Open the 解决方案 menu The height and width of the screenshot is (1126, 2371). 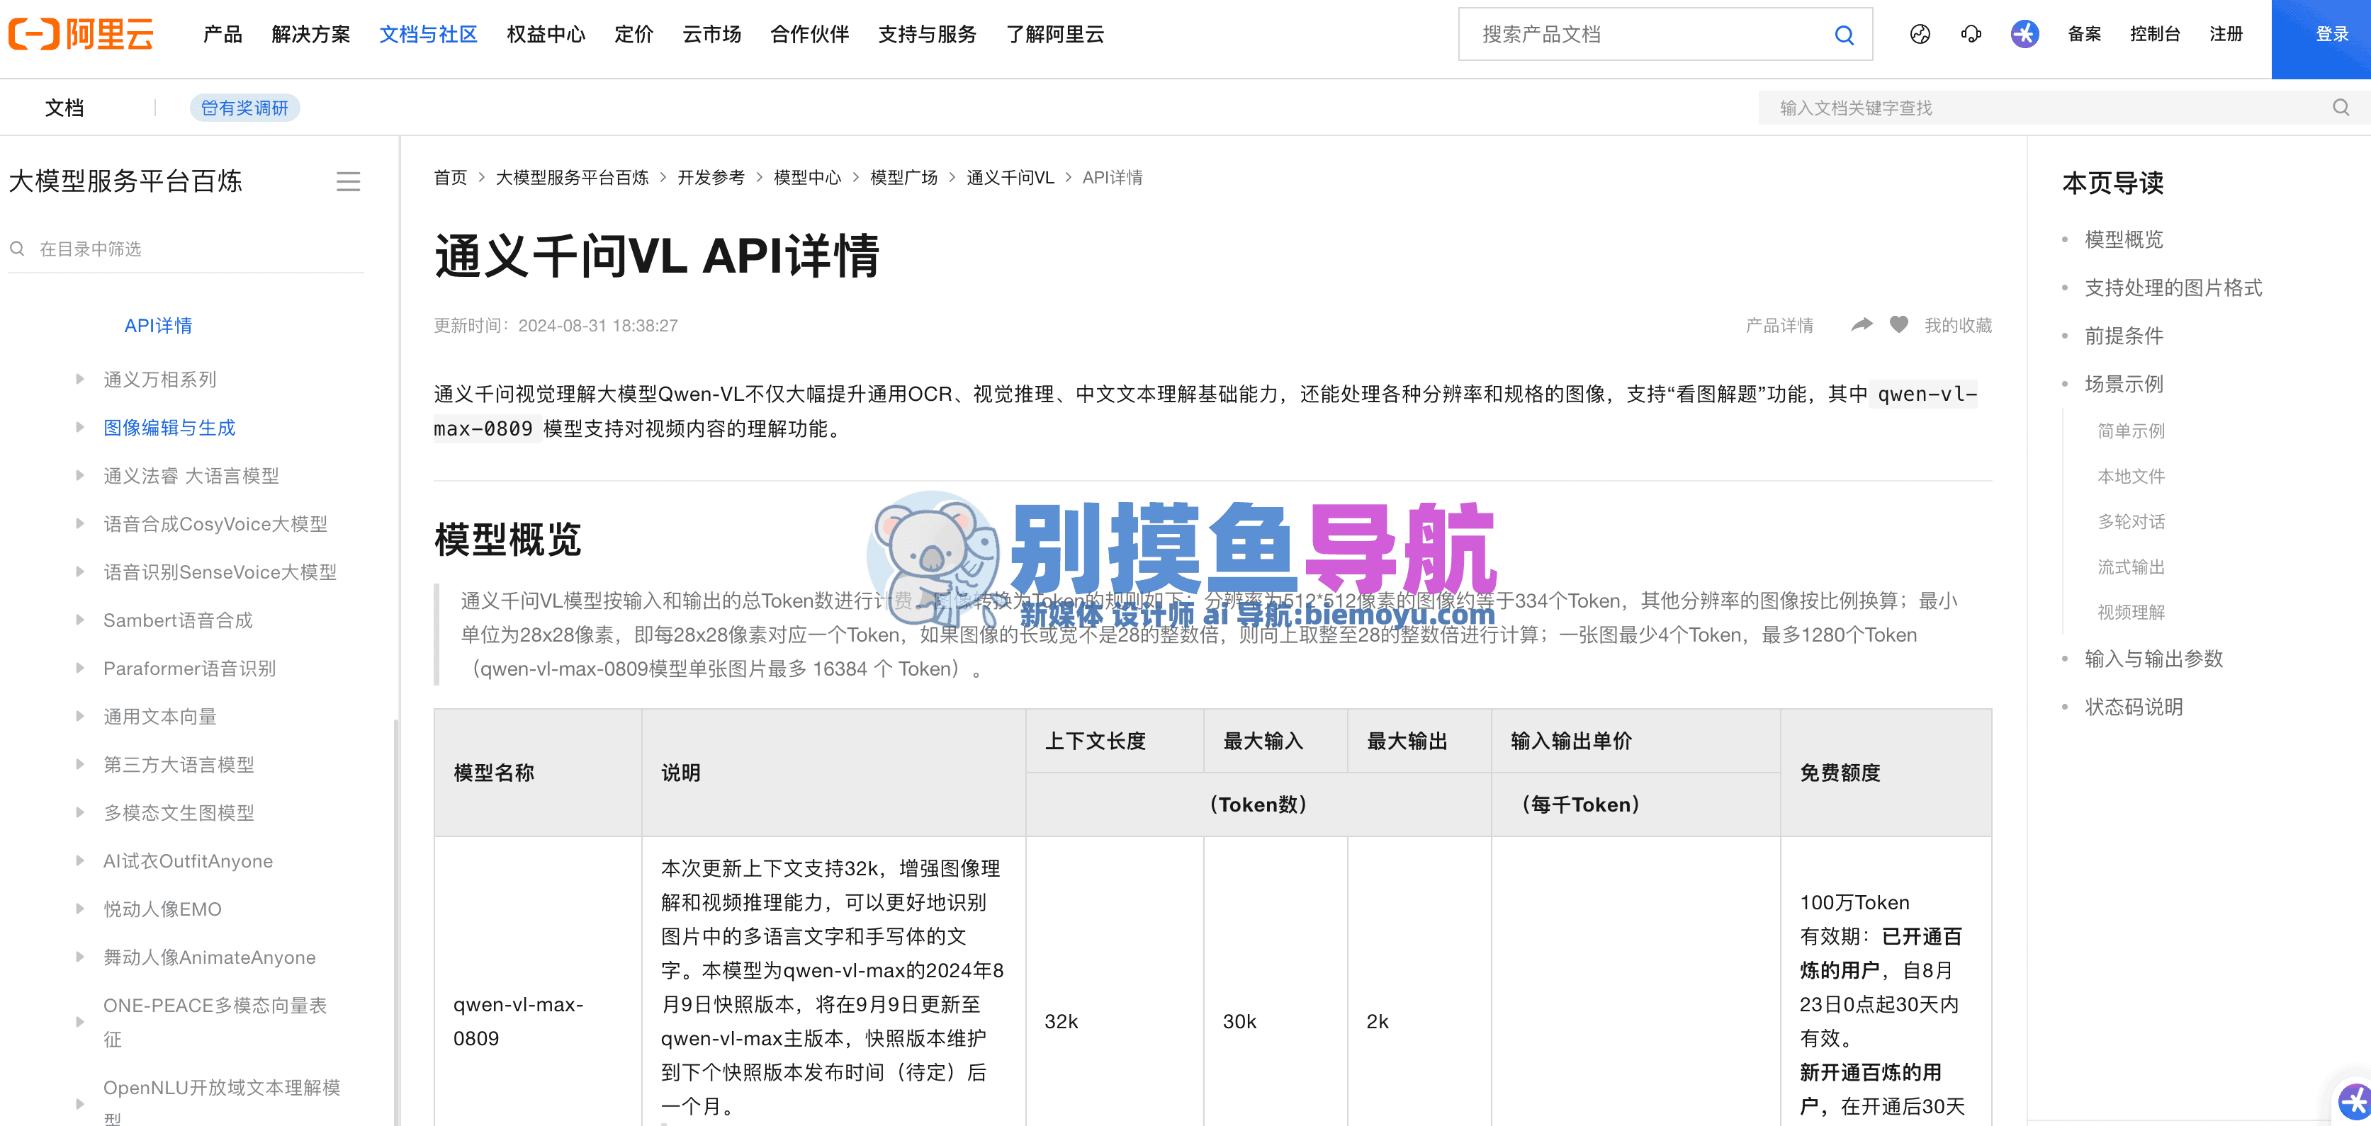coord(311,34)
